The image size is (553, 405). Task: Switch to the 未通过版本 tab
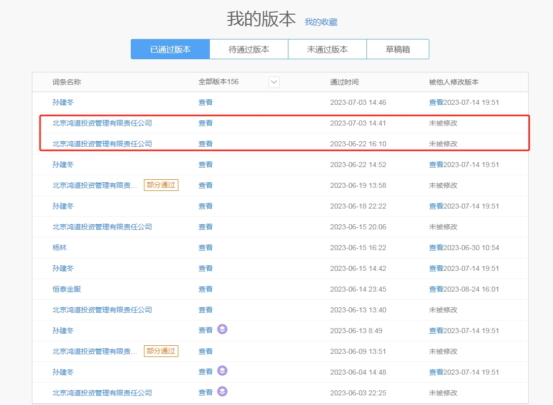point(327,49)
